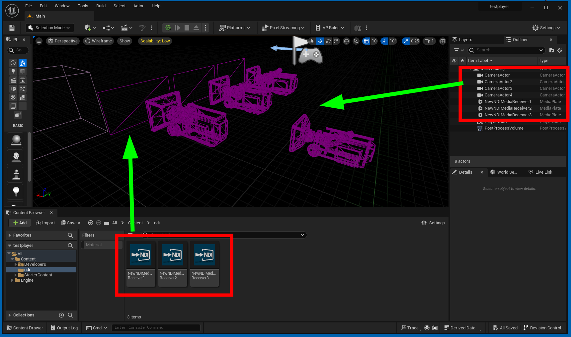The height and width of the screenshot is (337, 571).
Task: Click the Import button in Content Browser
Action: click(45, 223)
